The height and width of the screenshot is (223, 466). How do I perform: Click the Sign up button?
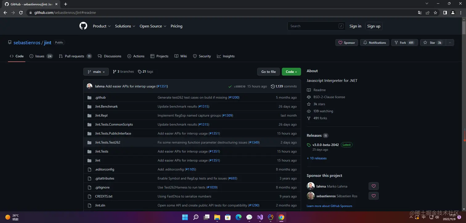[374, 26]
